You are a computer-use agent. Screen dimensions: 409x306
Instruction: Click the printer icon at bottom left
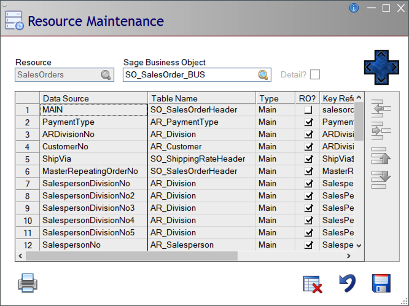click(x=28, y=283)
